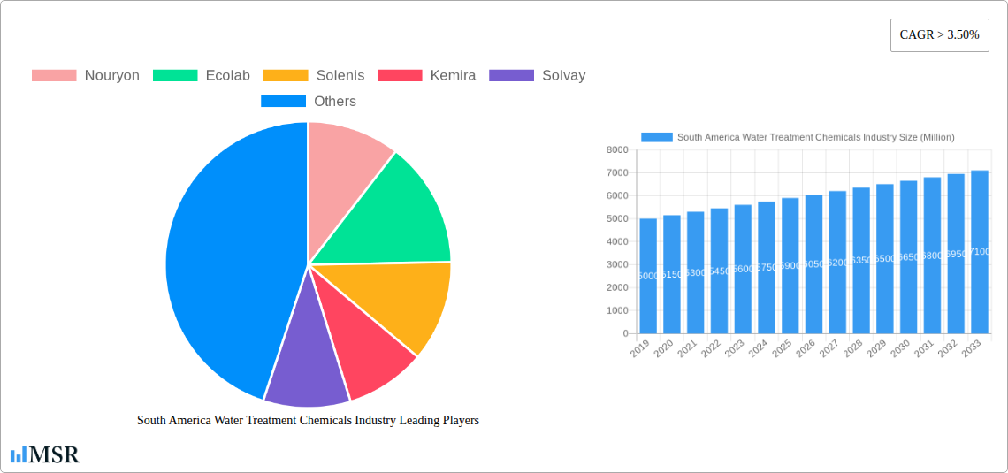Click the 2033 bar in chart
The height and width of the screenshot is (473, 1008).
click(x=979, y=252)
